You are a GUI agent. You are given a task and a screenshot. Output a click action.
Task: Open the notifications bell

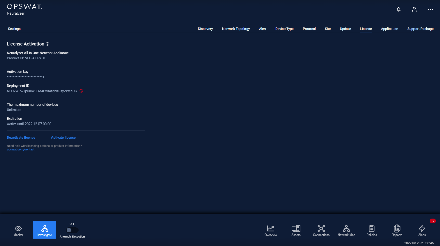pyautogui.click(x=399, y=9)
